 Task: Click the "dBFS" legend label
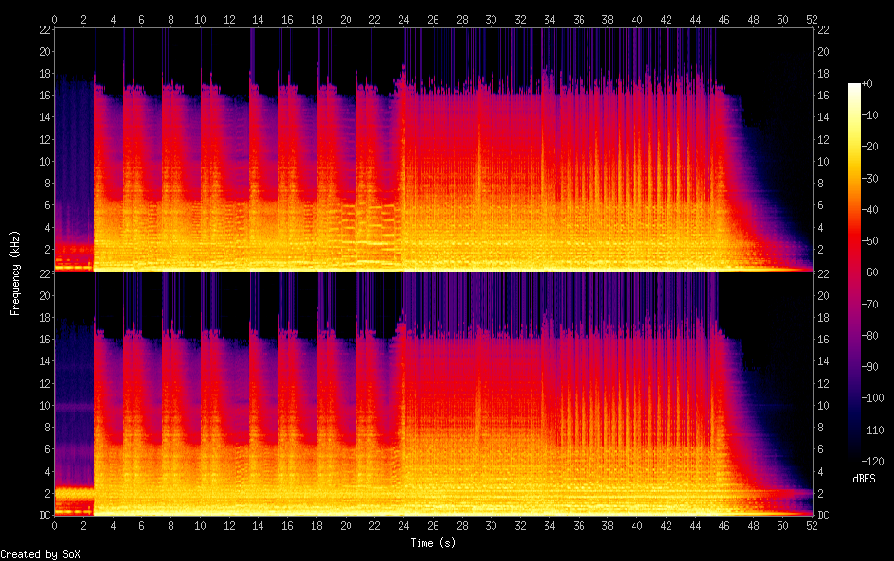coord(864,479)
